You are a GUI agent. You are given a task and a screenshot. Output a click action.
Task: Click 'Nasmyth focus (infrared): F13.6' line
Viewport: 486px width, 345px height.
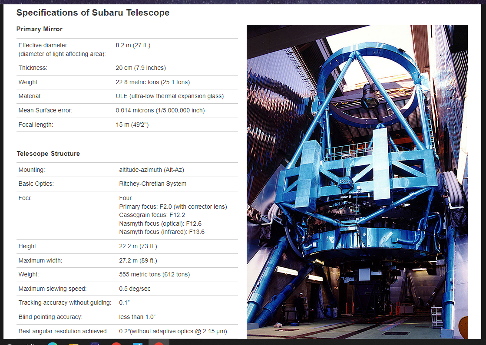(x=162, y=232)
